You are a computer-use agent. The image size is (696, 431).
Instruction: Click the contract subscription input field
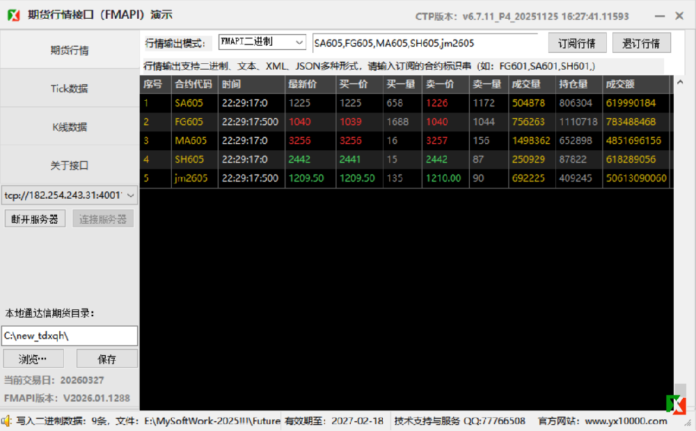click(428, 42)
